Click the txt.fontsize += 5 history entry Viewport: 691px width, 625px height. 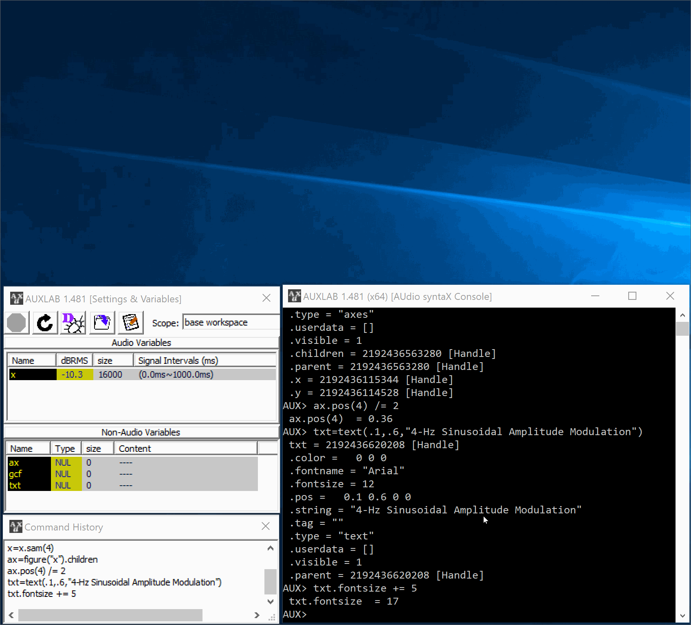click(x=42, y=594)
